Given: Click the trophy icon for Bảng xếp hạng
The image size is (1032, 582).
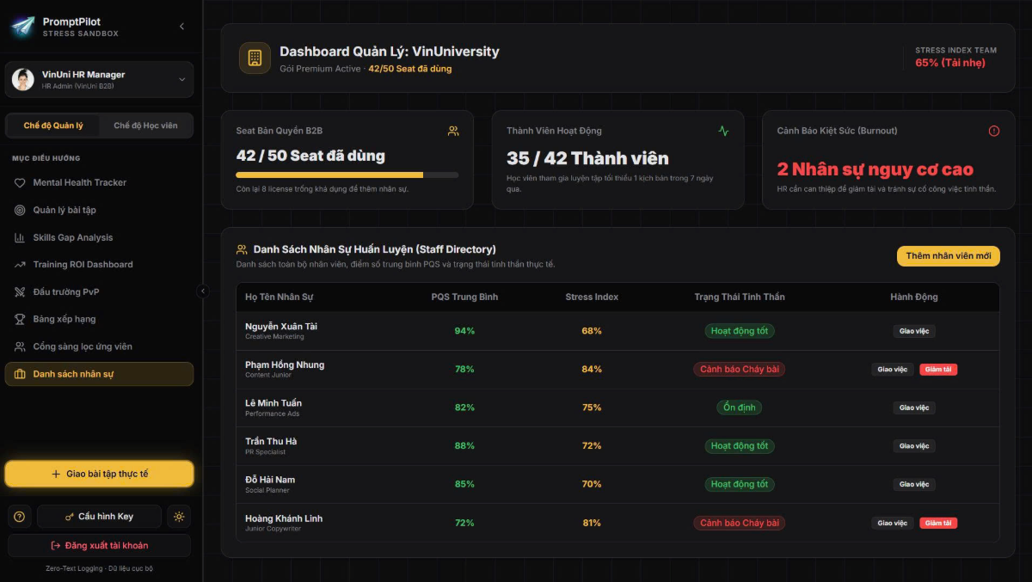Looking at the screenshot, I should 20,319.
